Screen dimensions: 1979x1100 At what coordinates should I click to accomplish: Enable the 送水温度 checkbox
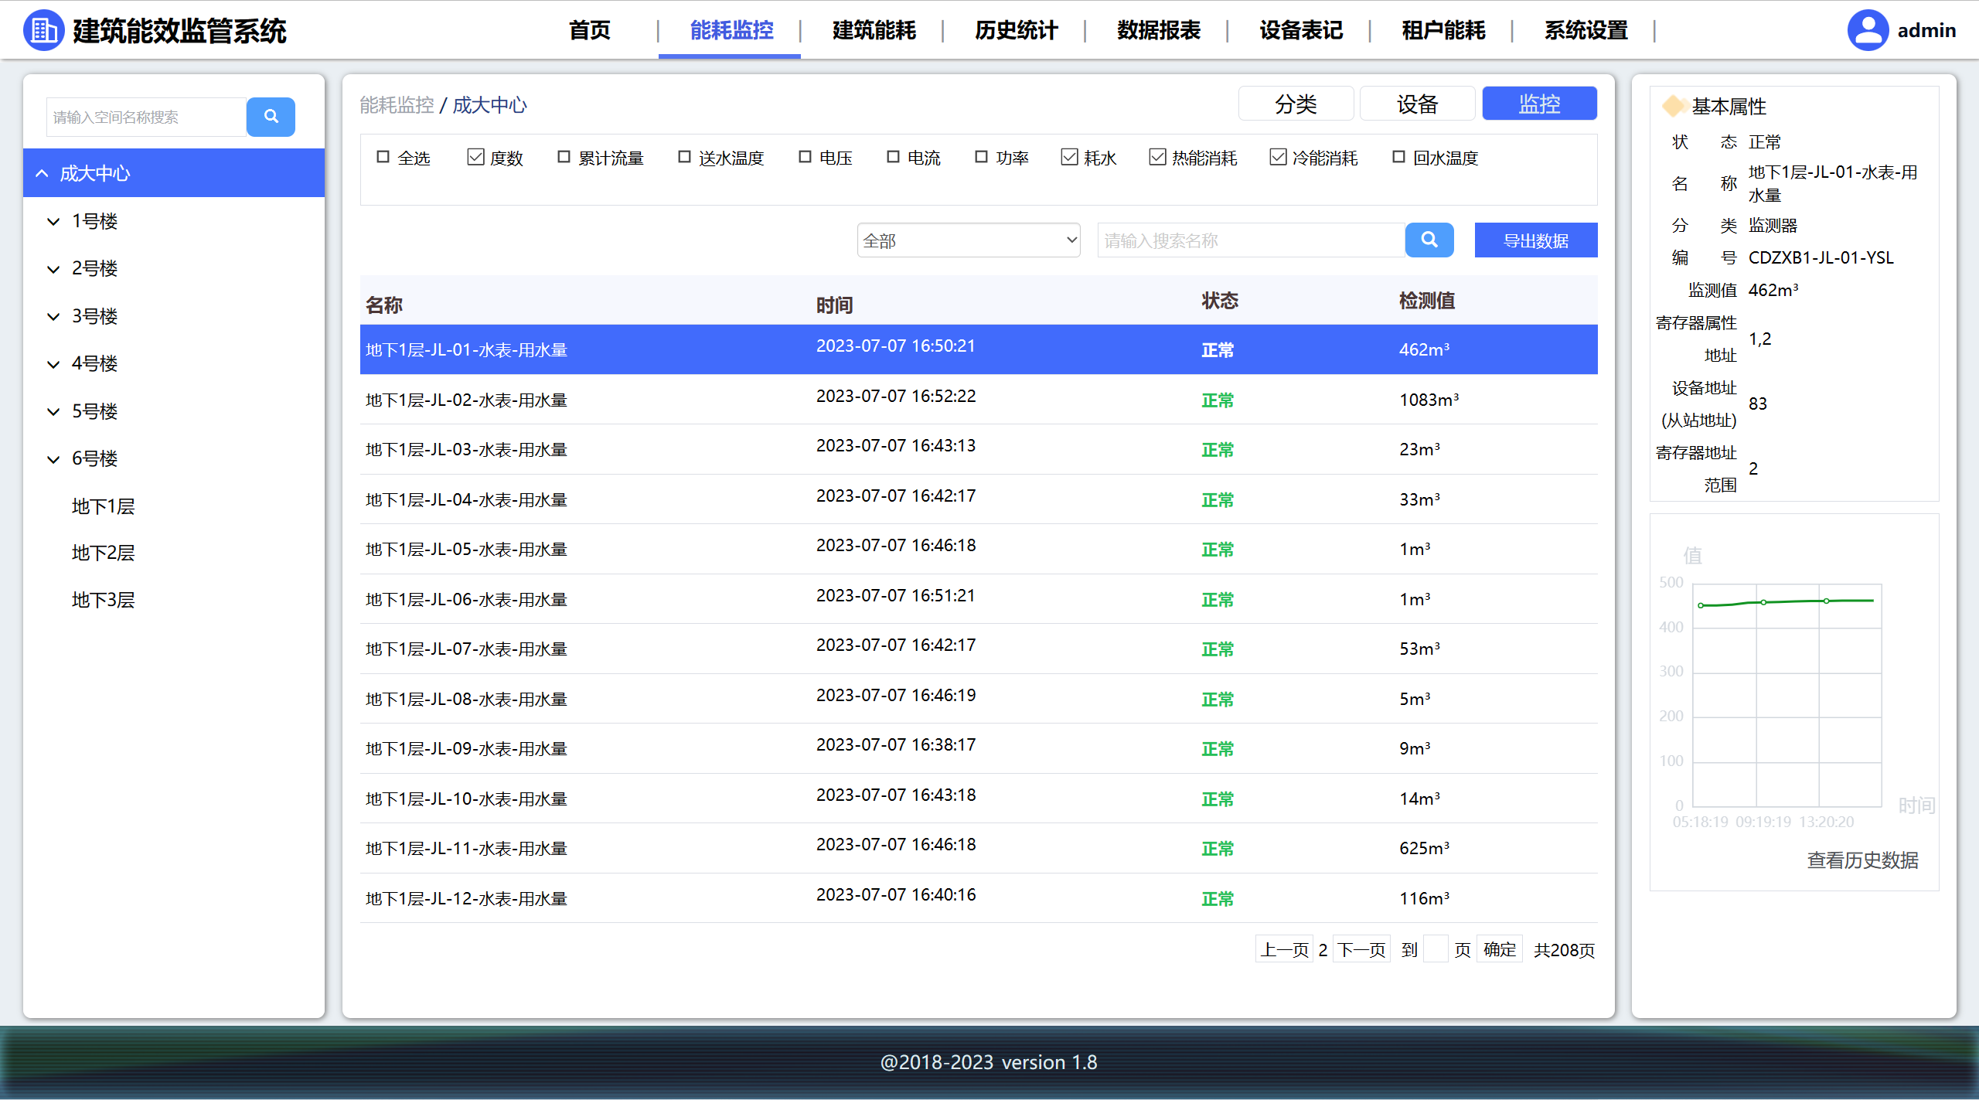click(x=684, y=157)
